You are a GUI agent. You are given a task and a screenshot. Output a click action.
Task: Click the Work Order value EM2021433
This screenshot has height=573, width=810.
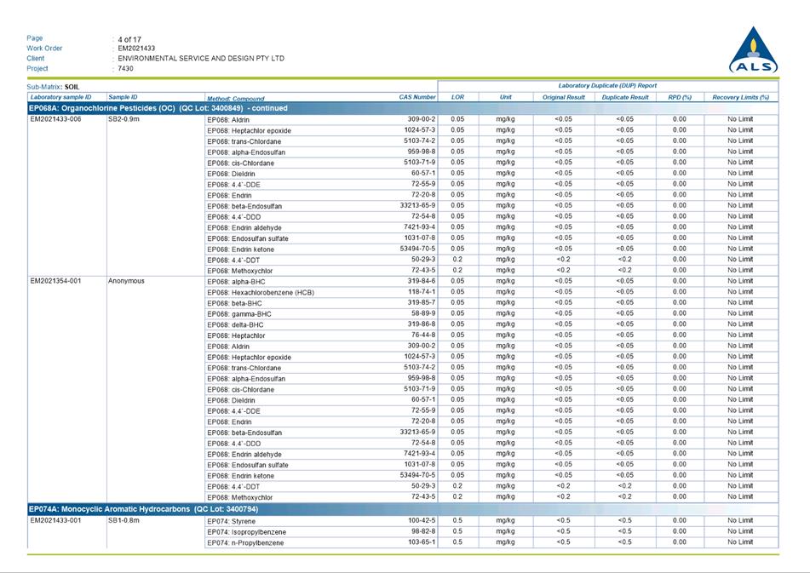click(x=136, y=49)
